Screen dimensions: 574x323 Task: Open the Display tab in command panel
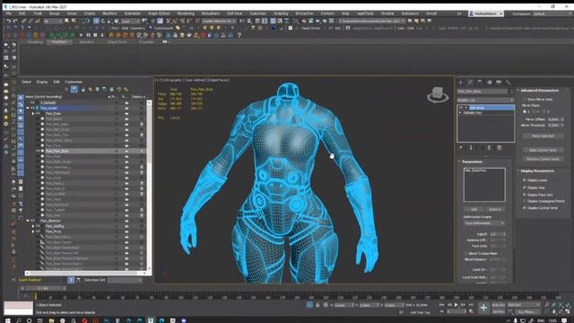coord(499,83)
